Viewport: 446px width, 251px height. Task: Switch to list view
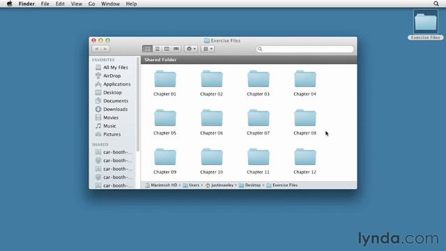(157, 49)
